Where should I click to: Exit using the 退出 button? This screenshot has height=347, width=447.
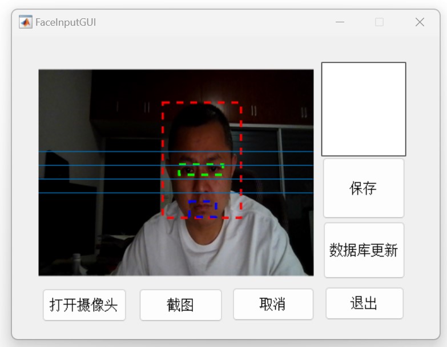click(364, 304)
